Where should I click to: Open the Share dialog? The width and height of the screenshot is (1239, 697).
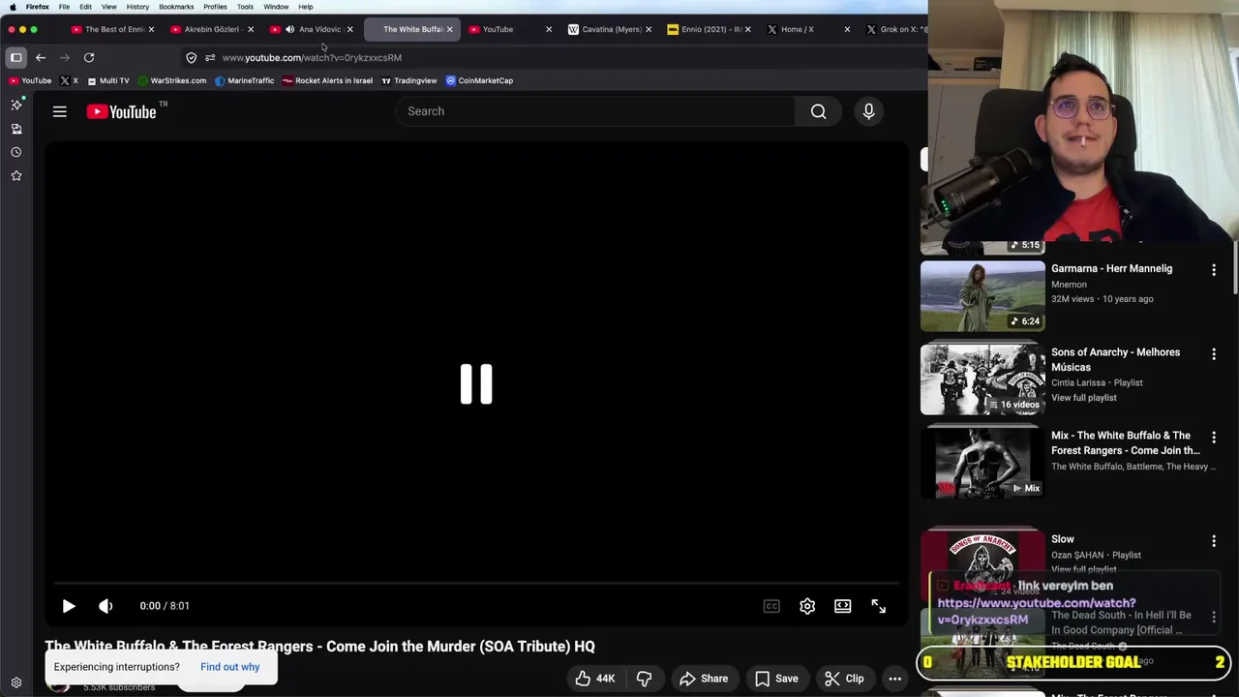coord(704,679)
